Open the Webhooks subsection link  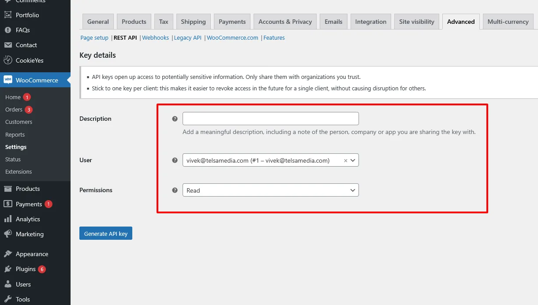click(x=156, y=38)
